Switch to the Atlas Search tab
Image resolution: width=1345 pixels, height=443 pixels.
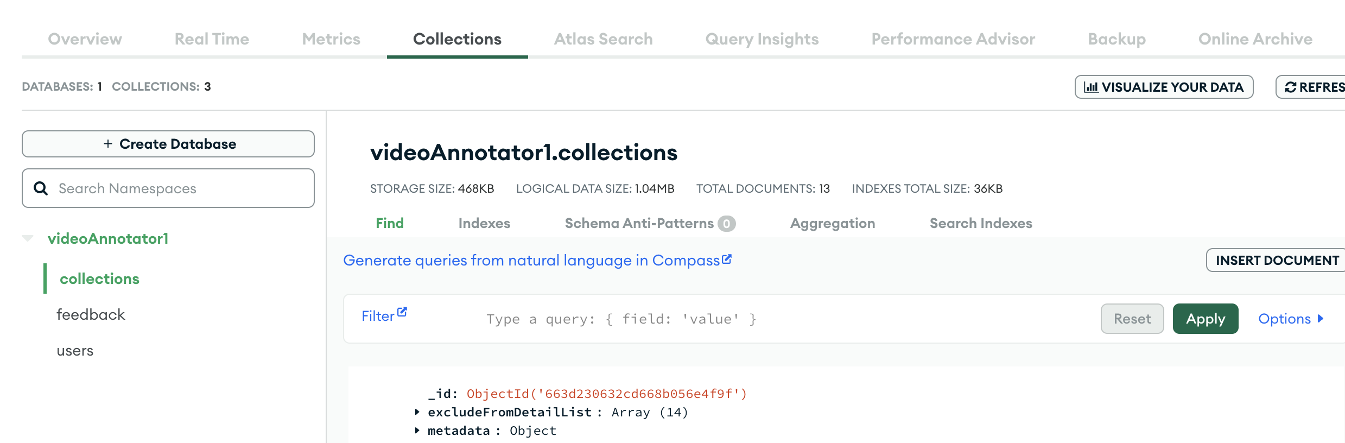click(x=603, y=39)
